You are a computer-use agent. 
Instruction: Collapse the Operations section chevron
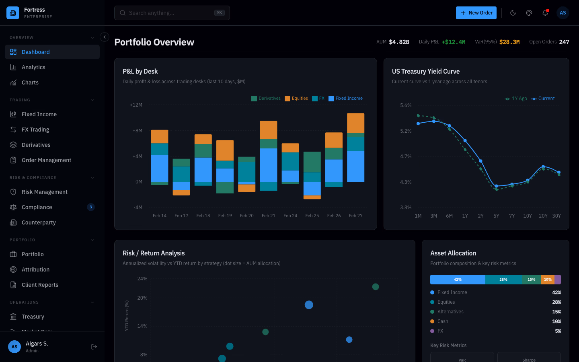(92, 302)
